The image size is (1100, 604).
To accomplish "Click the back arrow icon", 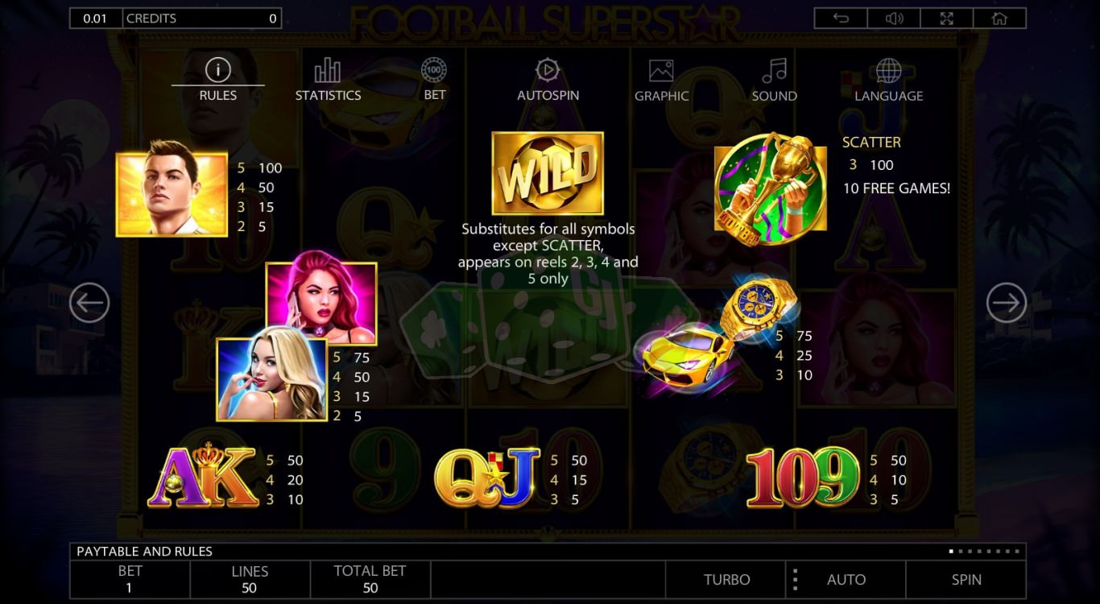I will 841,19.
